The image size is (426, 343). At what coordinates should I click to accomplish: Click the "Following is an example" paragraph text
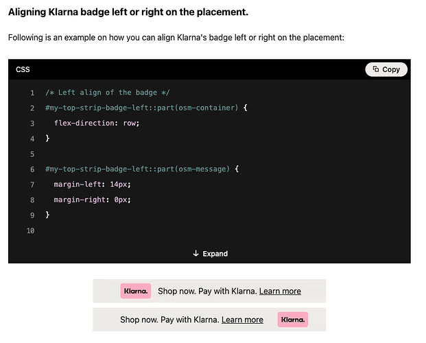pos(176,36)
